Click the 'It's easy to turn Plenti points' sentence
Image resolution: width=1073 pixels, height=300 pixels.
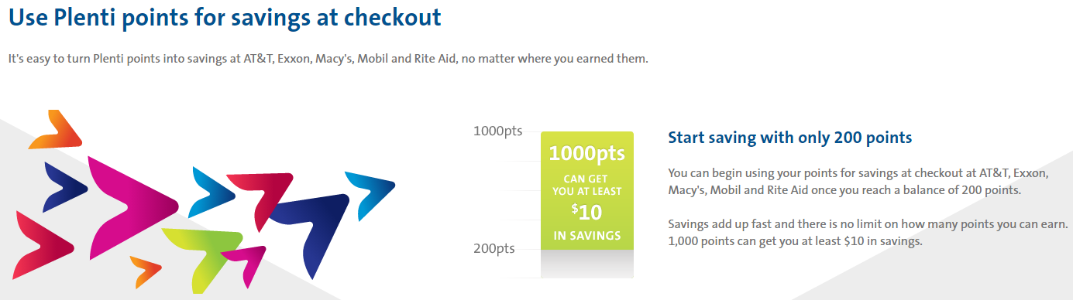pos(328,59)
